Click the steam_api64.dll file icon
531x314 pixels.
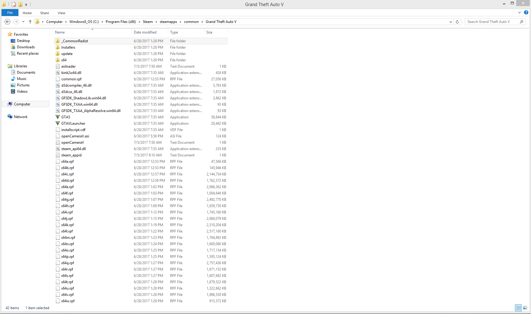point(58,149)
